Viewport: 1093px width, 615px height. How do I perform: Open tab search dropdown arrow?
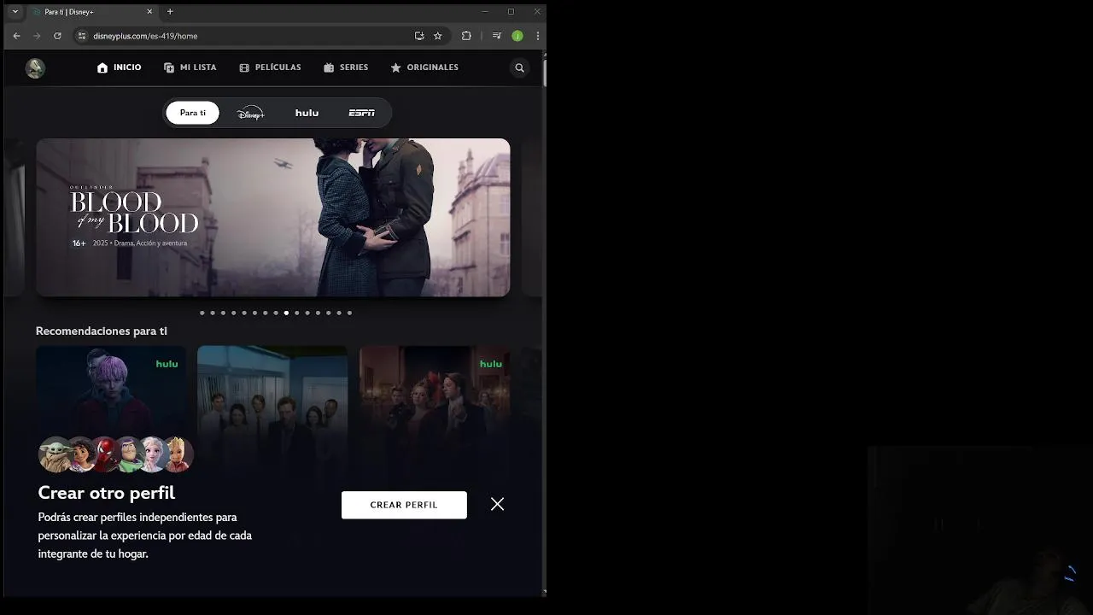[15, 12]
